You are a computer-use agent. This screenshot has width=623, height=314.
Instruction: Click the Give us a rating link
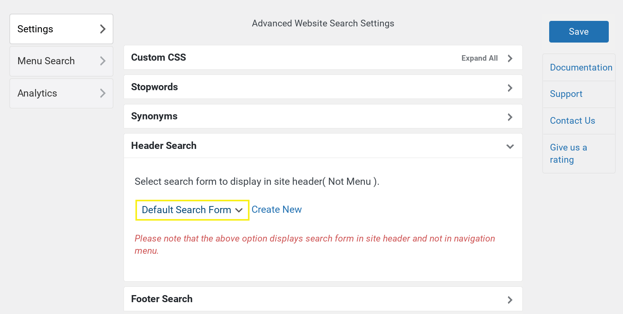[x=568, y=153]
